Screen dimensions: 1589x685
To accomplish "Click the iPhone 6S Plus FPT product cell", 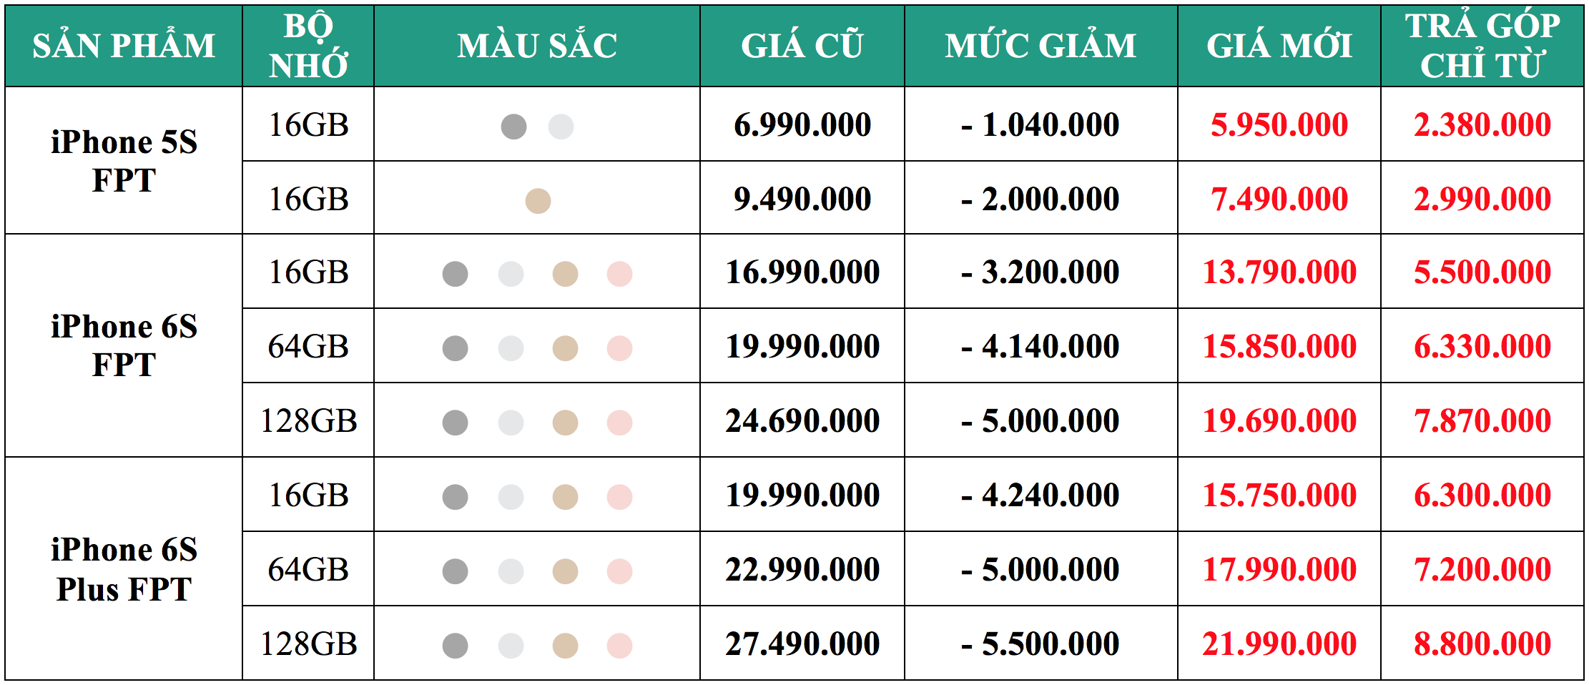I will click(x=124, y=569).
